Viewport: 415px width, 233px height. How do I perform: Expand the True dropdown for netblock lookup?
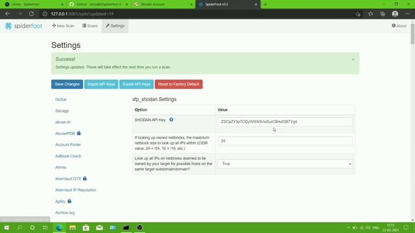click(285, 164)
